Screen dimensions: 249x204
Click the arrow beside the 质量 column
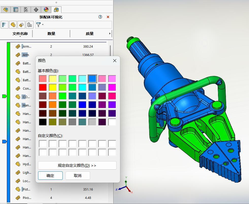110,34
